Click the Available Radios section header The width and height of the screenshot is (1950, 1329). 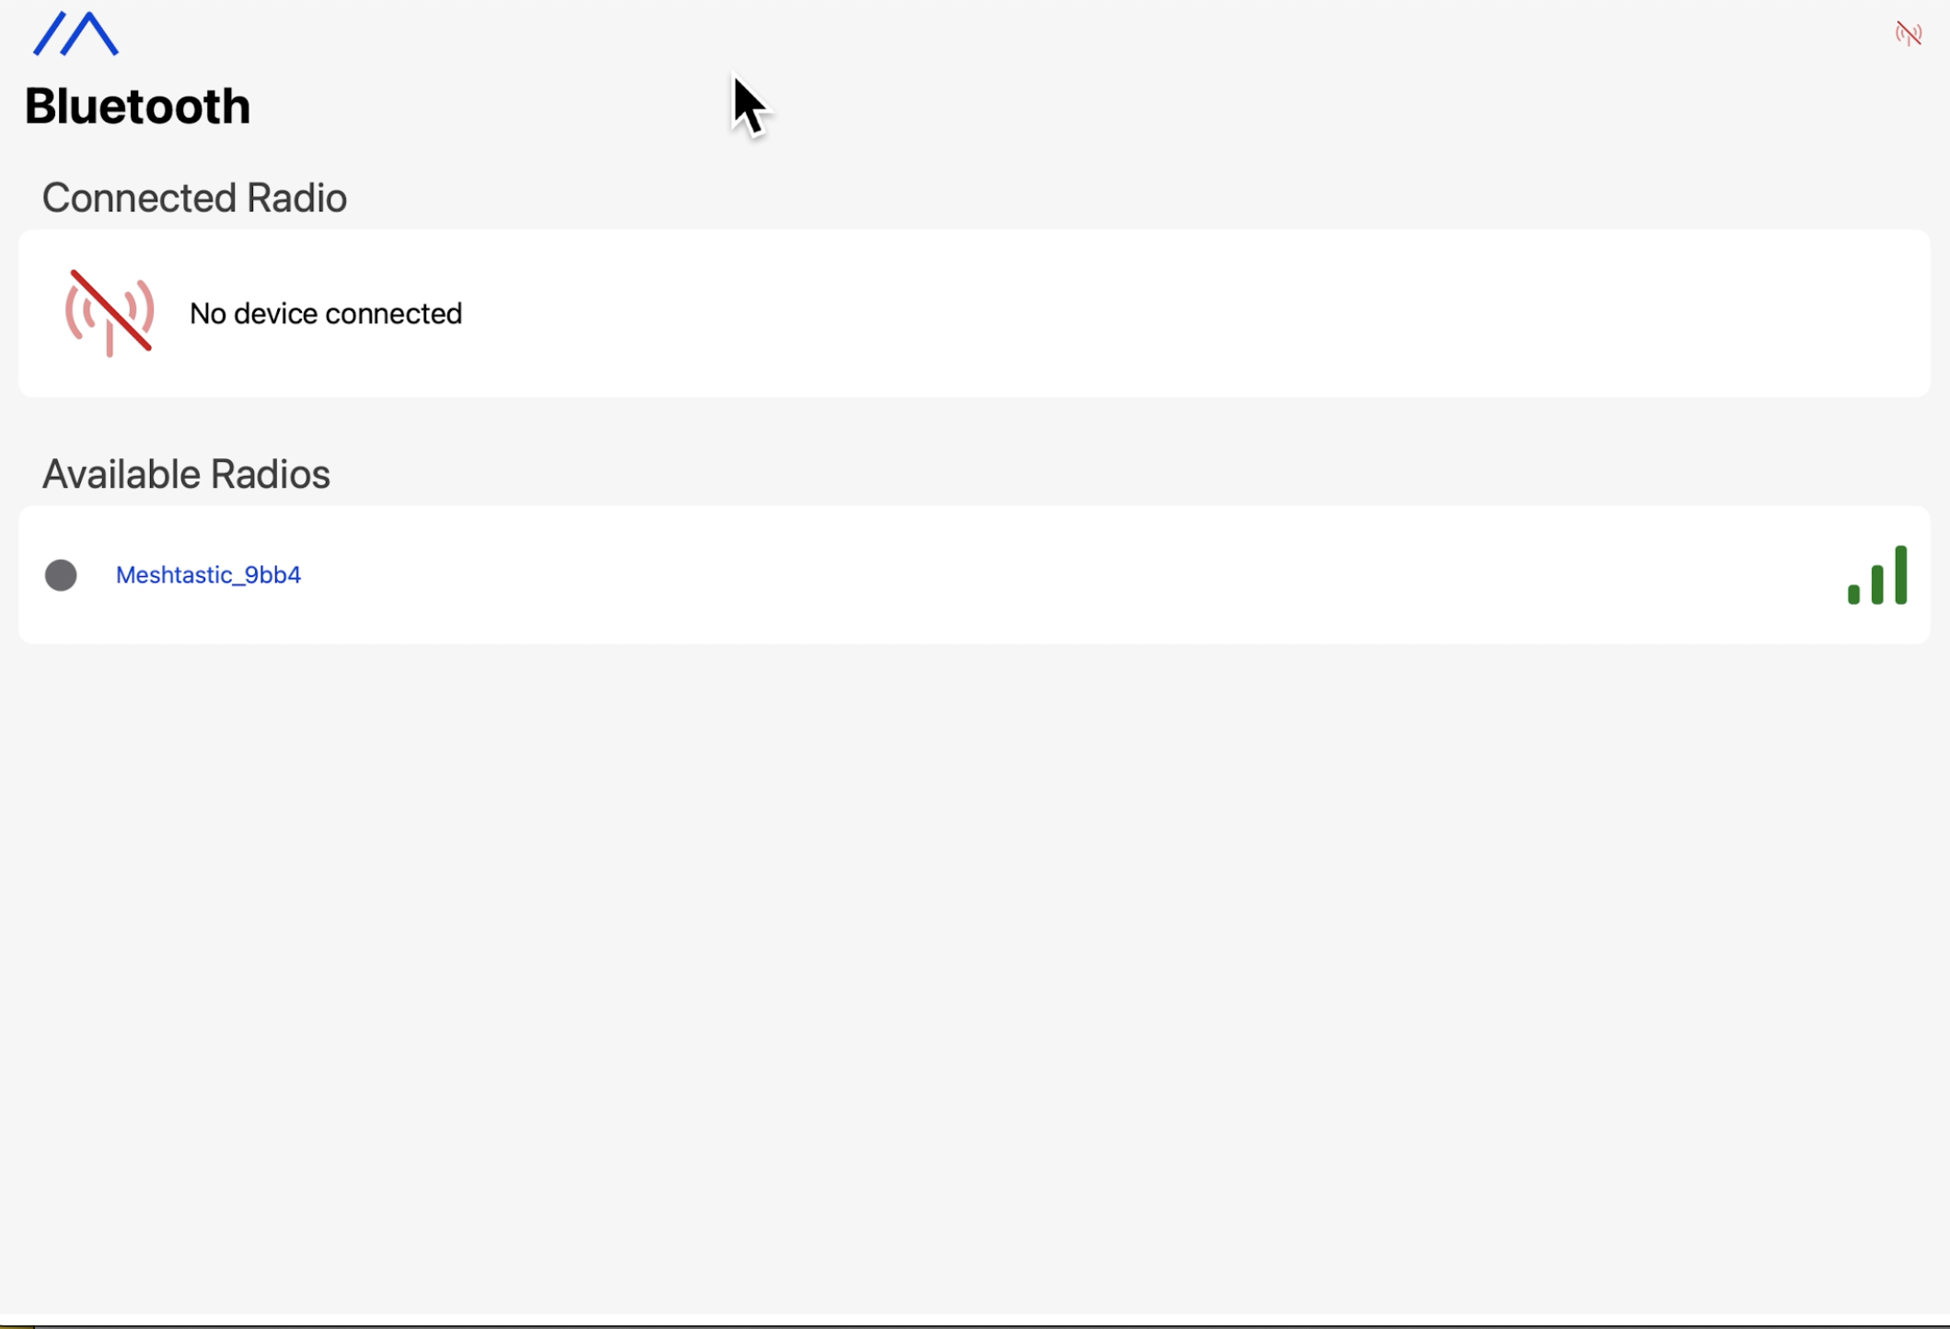pos(186,474)
